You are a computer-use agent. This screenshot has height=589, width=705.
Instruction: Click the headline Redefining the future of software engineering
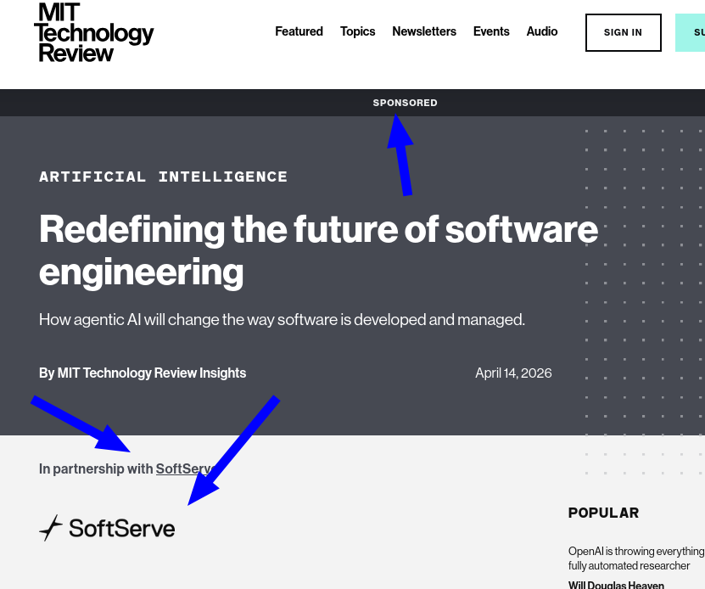click(318, 250)
